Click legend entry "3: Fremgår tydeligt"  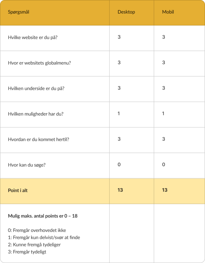coord(27,252)
